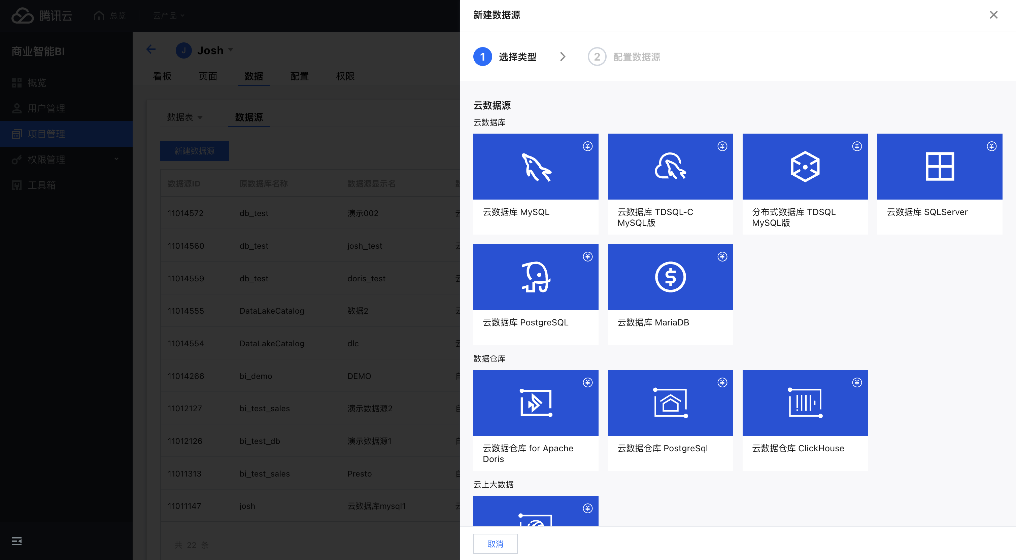Select the SQLServer grid icon
Screen dimensions: 1016x560
(939, 167)
